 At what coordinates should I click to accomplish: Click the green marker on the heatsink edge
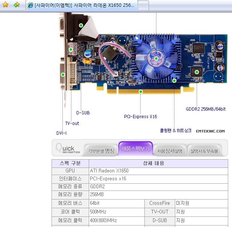coord(174,81)
